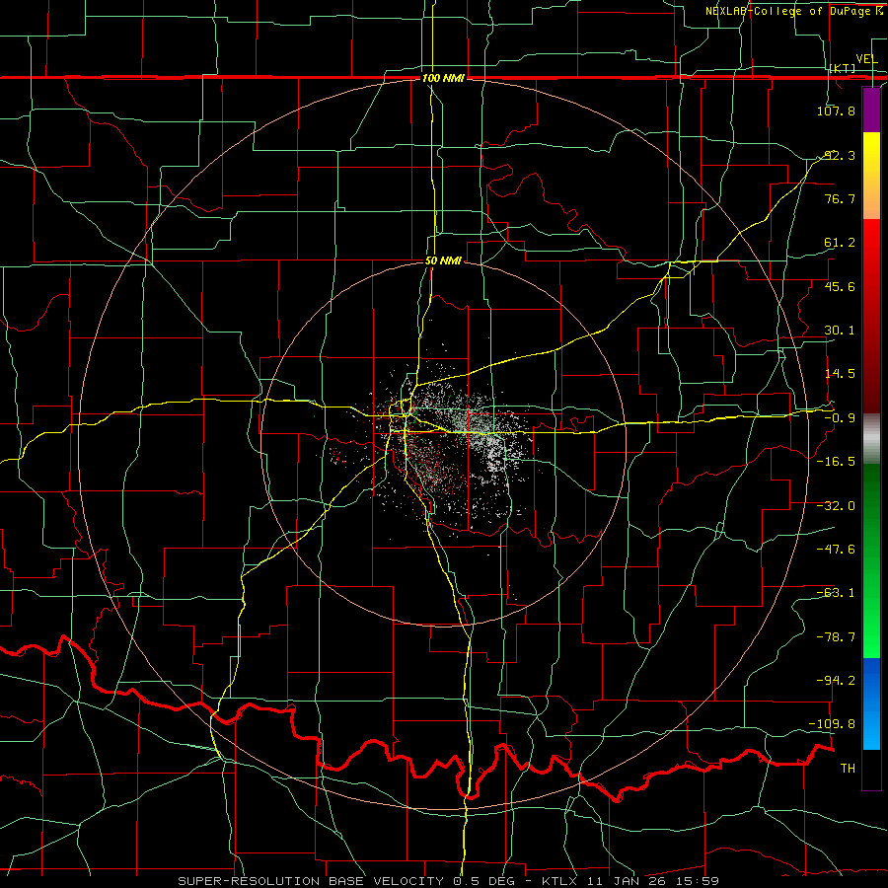Select the -94.2 legend value
888x888 pixels.
pyautogui.click(x=836, y=681)
